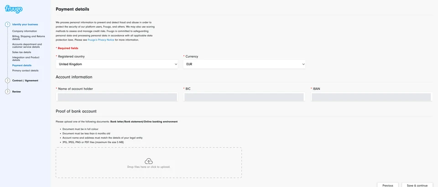Focus the Name of account holder field
The height and width of the screenshot is (187, 438).
pyautogui.click(x=117, y=97)
